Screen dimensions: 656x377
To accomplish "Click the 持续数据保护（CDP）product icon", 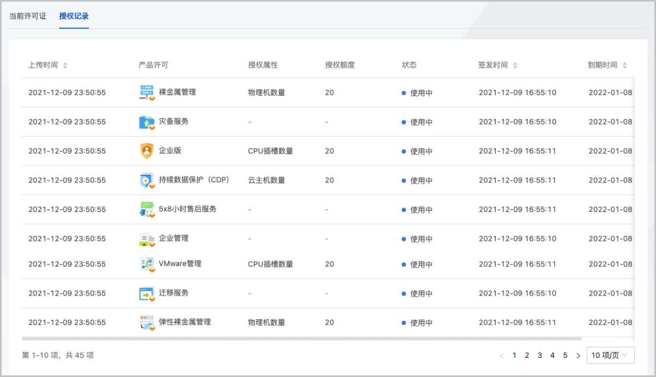I will 146,180.
